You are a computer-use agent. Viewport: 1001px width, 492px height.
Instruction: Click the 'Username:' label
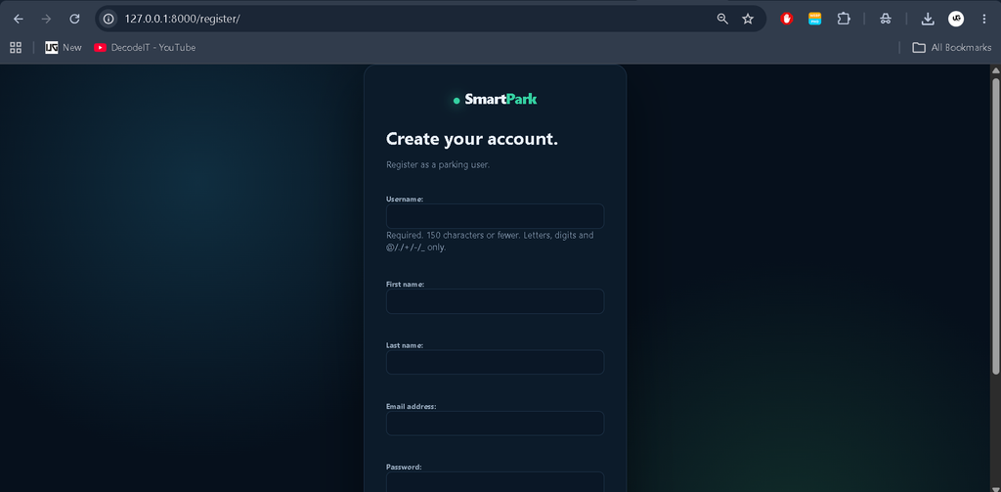(x=405, y=199)
